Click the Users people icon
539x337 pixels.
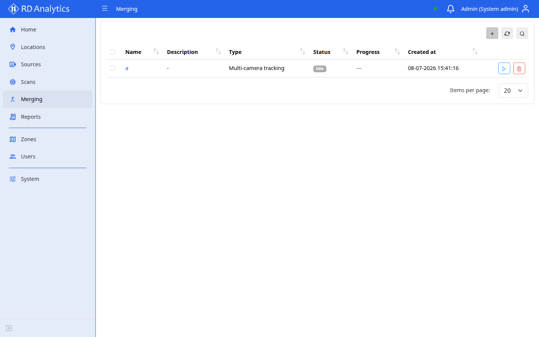(13, 157)
